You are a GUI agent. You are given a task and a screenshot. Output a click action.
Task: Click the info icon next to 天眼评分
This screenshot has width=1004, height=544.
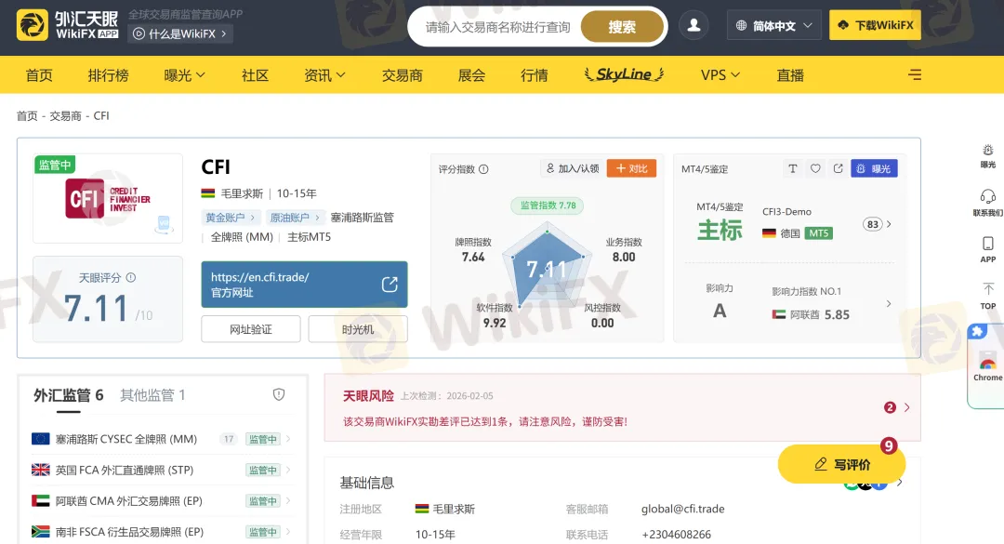(131, 277)
